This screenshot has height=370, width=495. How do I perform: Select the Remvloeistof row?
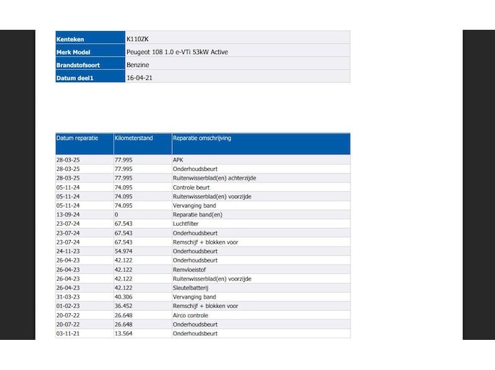click(x=202, y=270)
